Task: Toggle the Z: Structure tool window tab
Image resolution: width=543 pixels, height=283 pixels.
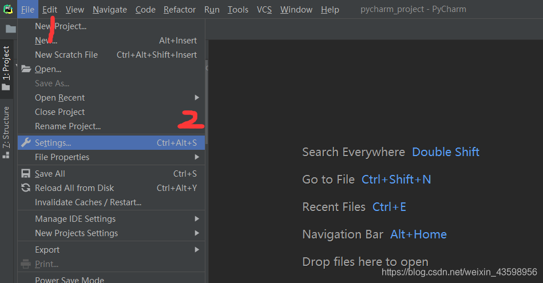Action: tap(6, 127)
